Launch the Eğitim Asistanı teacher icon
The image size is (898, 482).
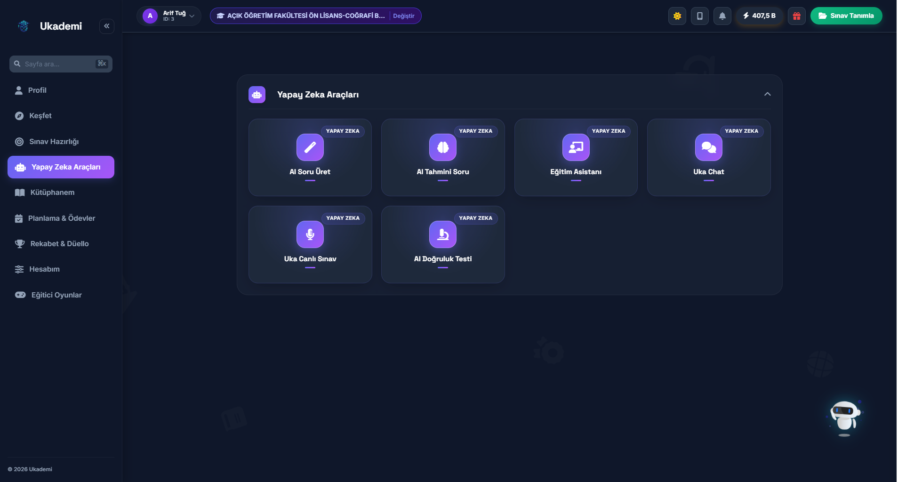click(x=576, y=147)
